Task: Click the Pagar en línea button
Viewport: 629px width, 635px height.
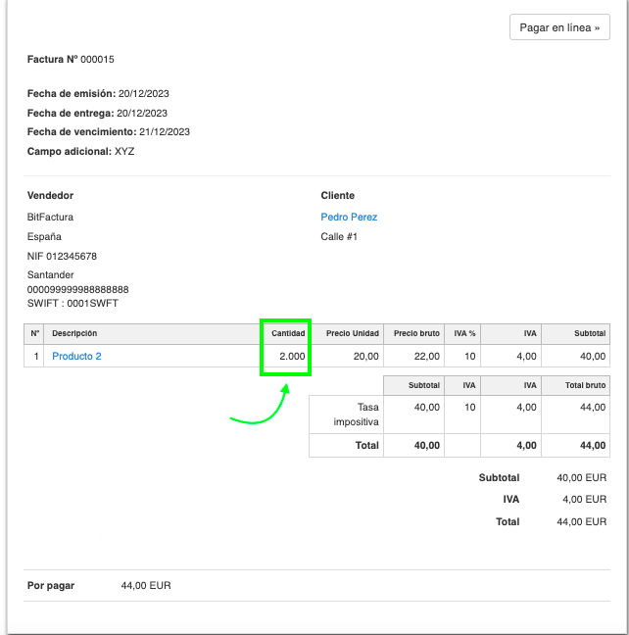Action: click(559, 27)
